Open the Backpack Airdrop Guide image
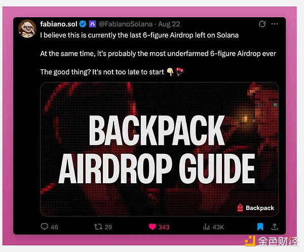304x252 pixels. 159,149
